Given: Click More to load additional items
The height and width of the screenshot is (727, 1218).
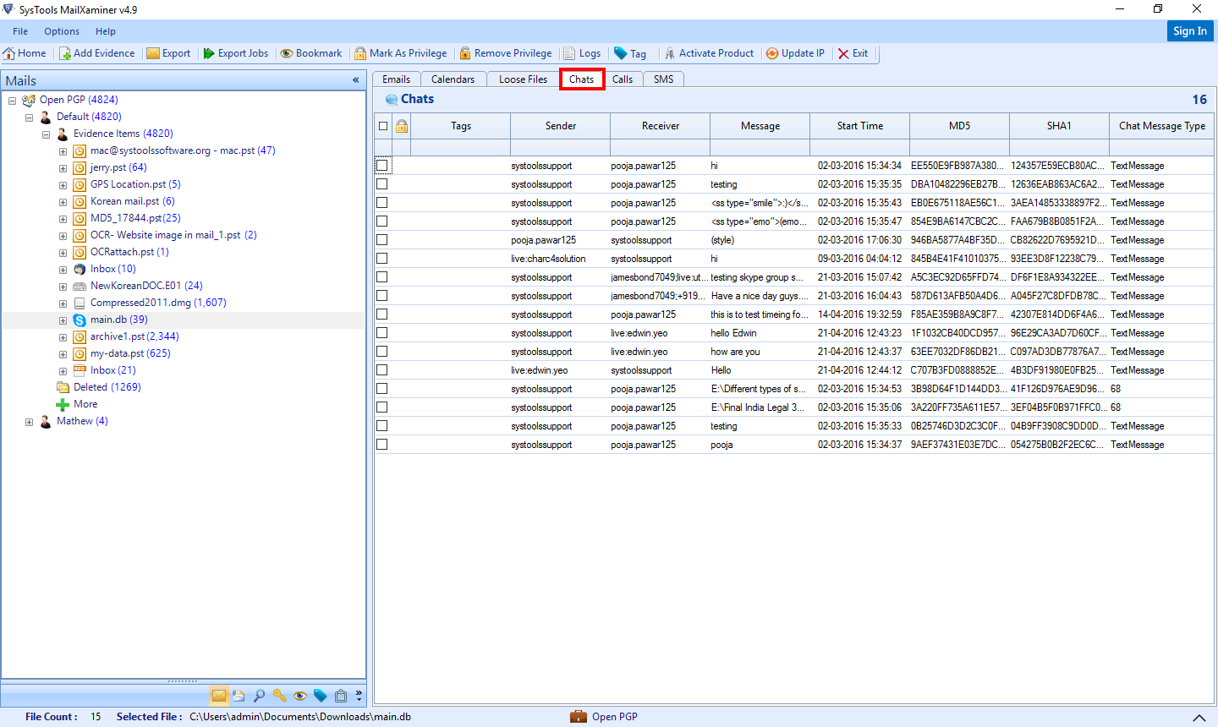Looking at the screenshot, I should pyautogui.click(x=85, y=403).
